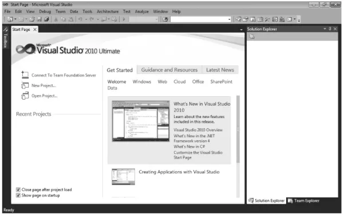This screenshot has height=218, width=344.
Task: Toggle Show page on startup checkbox
Action: pos(18,196)
